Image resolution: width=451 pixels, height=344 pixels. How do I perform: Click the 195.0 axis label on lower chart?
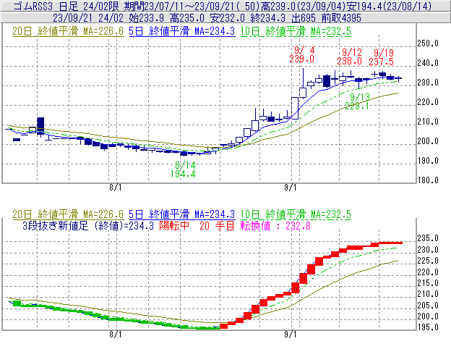pyautogui.click(x=428, y=327)
